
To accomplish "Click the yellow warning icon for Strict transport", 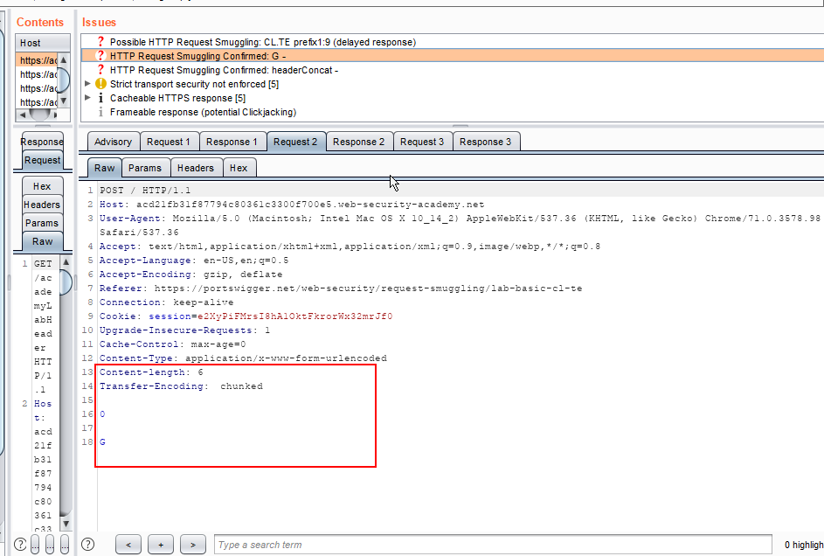I will click(100, 84).
